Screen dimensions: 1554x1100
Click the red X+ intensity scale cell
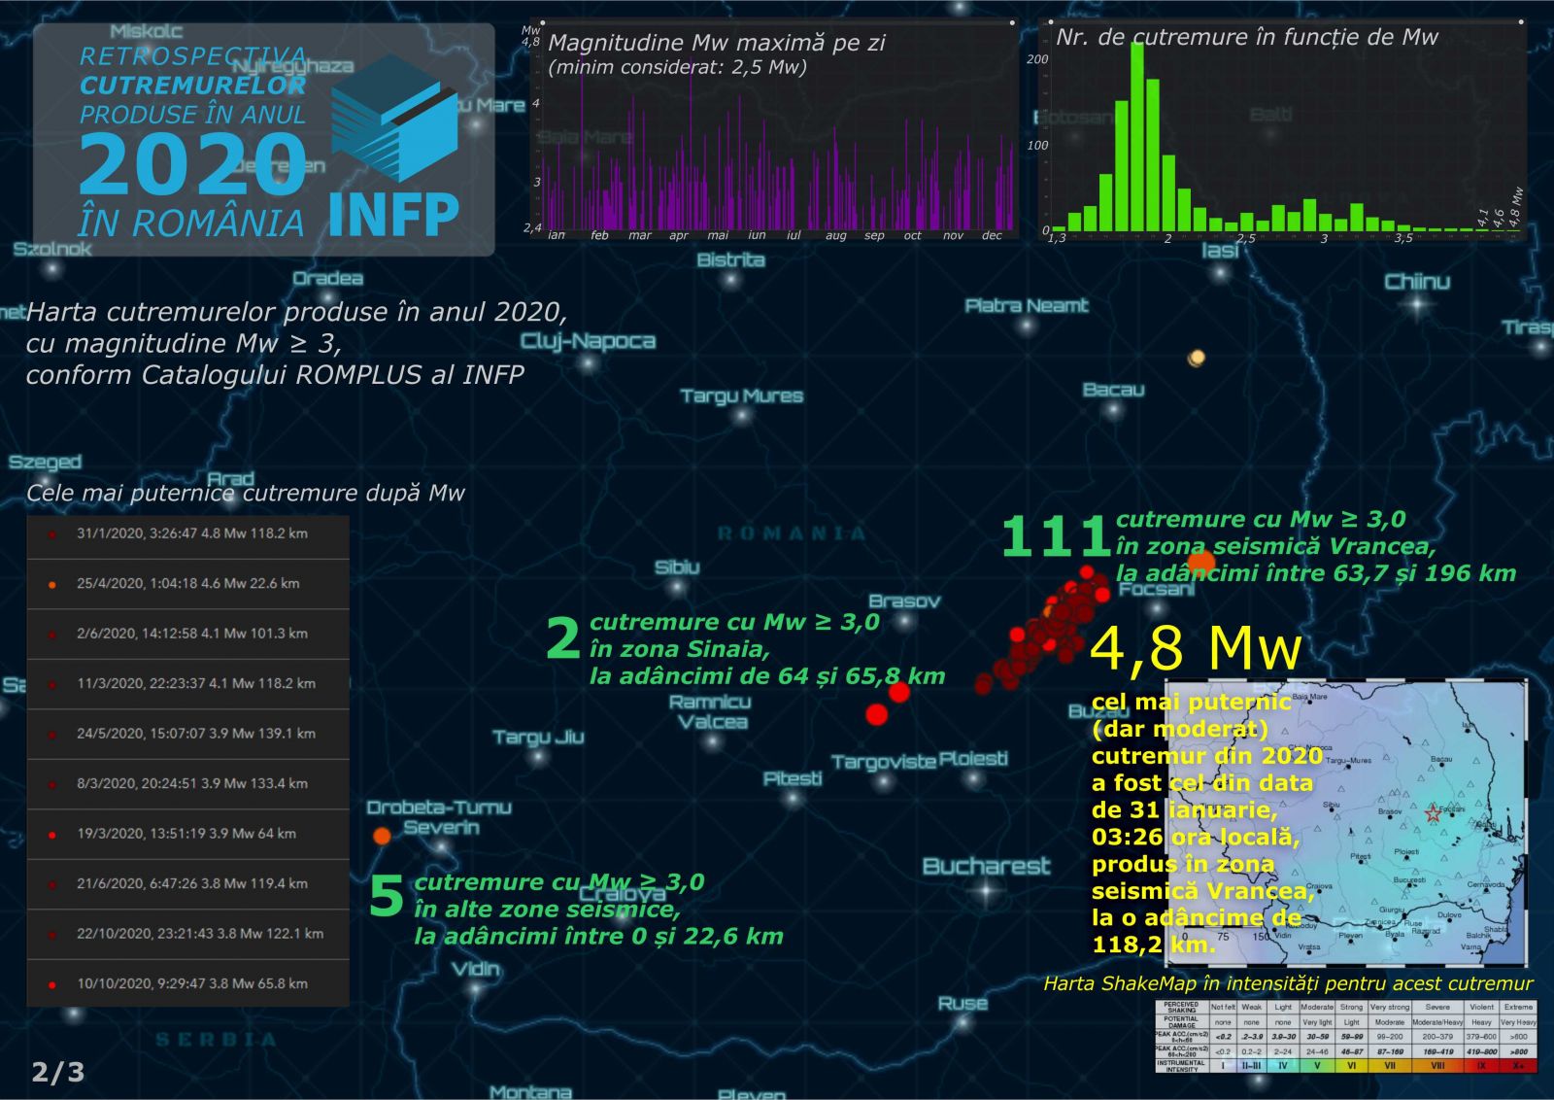click(x=1518, y=1065)
